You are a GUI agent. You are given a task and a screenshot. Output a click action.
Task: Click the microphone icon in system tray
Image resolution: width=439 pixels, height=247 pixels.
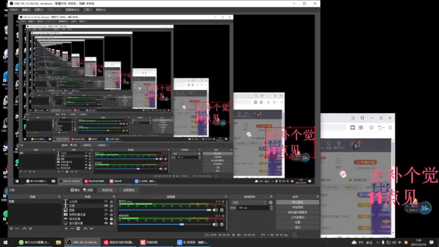383,243
